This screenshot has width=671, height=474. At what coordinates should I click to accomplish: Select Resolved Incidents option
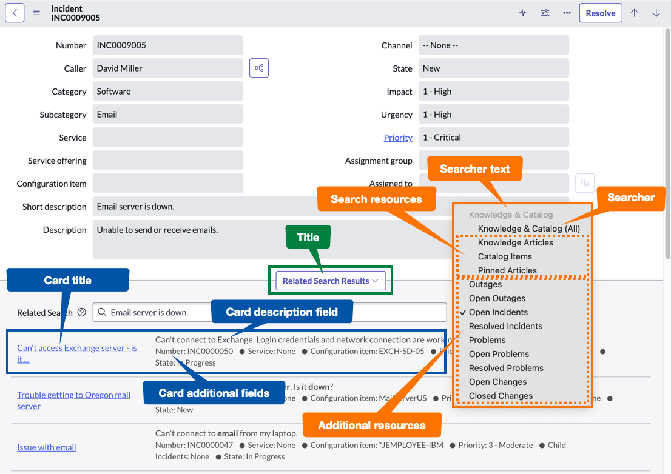click(505, 326)
